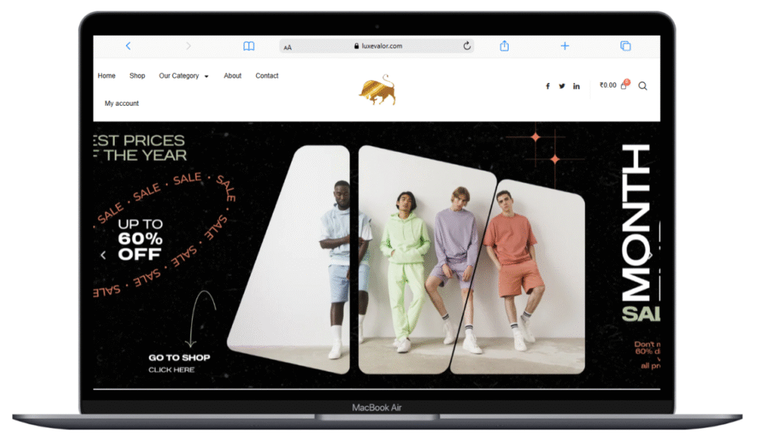Show the tab overview icon
The width and height of the screenshot is (780, 437).
[625, 46]
